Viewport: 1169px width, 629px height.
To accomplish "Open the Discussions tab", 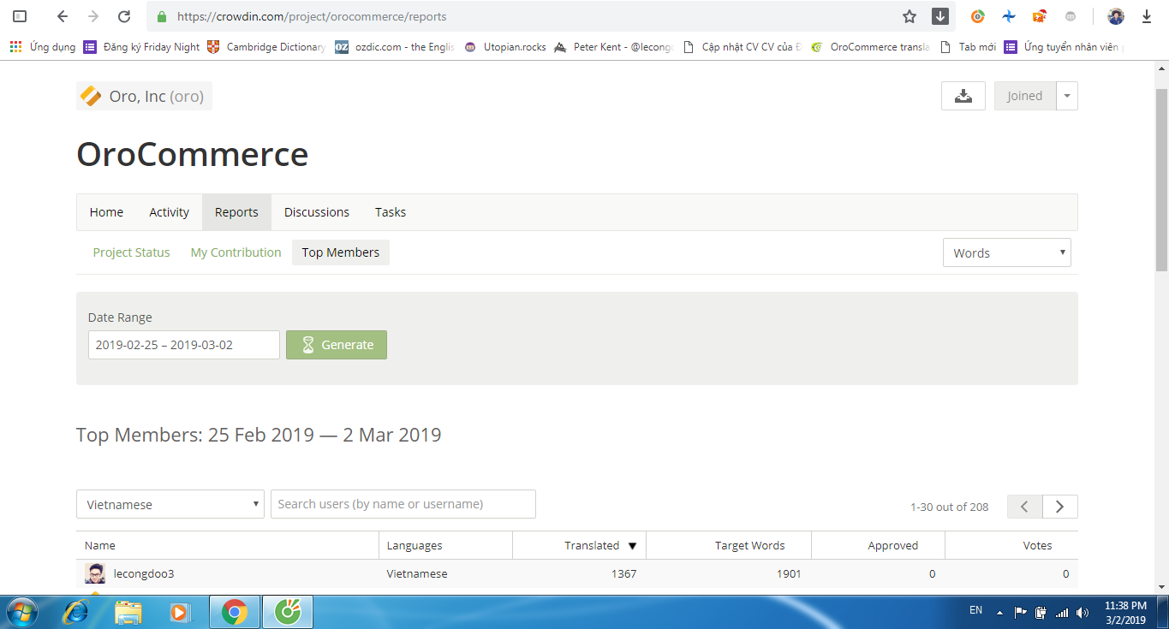I will pos(316,212).
